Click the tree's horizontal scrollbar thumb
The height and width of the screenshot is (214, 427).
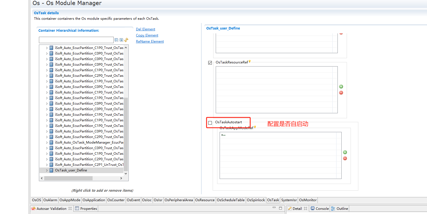point(72,178)
